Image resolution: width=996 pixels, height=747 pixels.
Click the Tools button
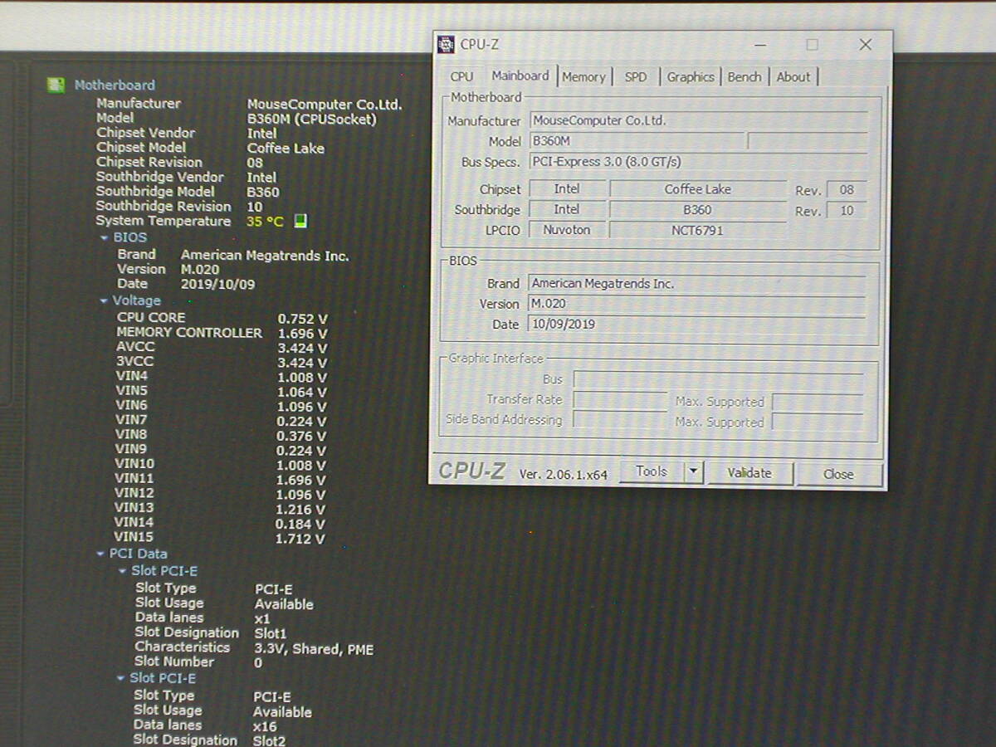click(652, 472)
